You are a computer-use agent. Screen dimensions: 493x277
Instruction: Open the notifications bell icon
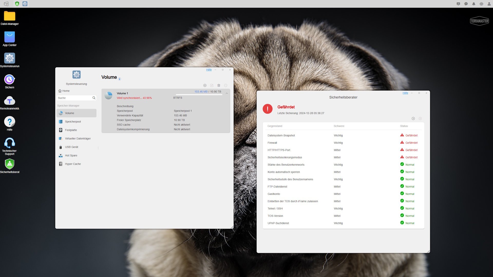[474, 4]
